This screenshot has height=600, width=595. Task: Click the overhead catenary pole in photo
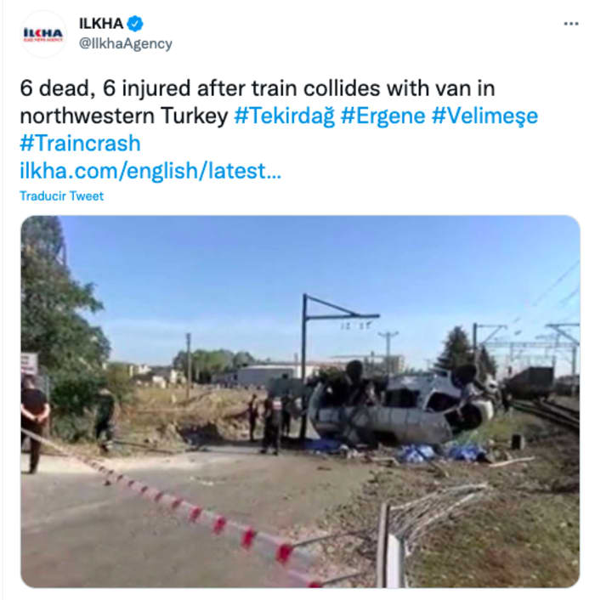click(x=305, y=367)
